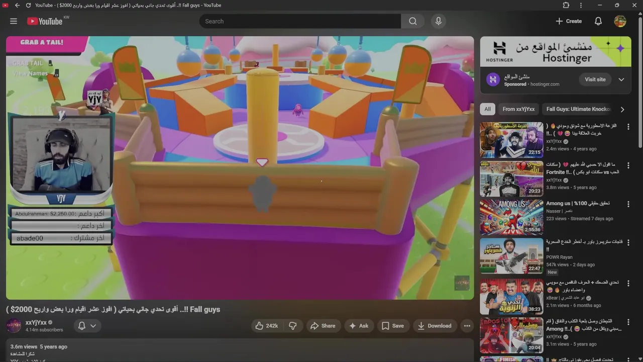Open options for POWR Rayan video
The image size is (643, 362).
pos(628,243)
